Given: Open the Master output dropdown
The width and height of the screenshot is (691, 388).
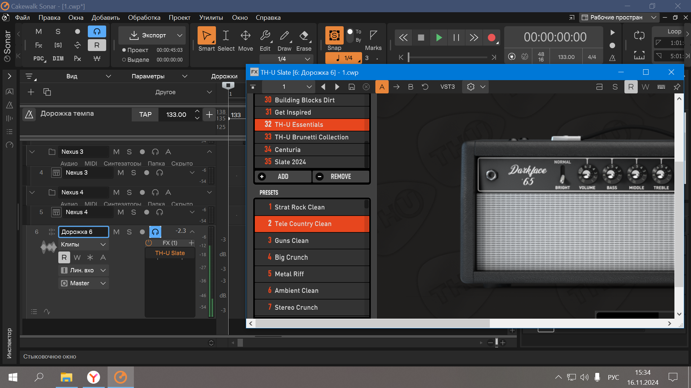Looking at the screenshot, I should click(x=83, y=283).
